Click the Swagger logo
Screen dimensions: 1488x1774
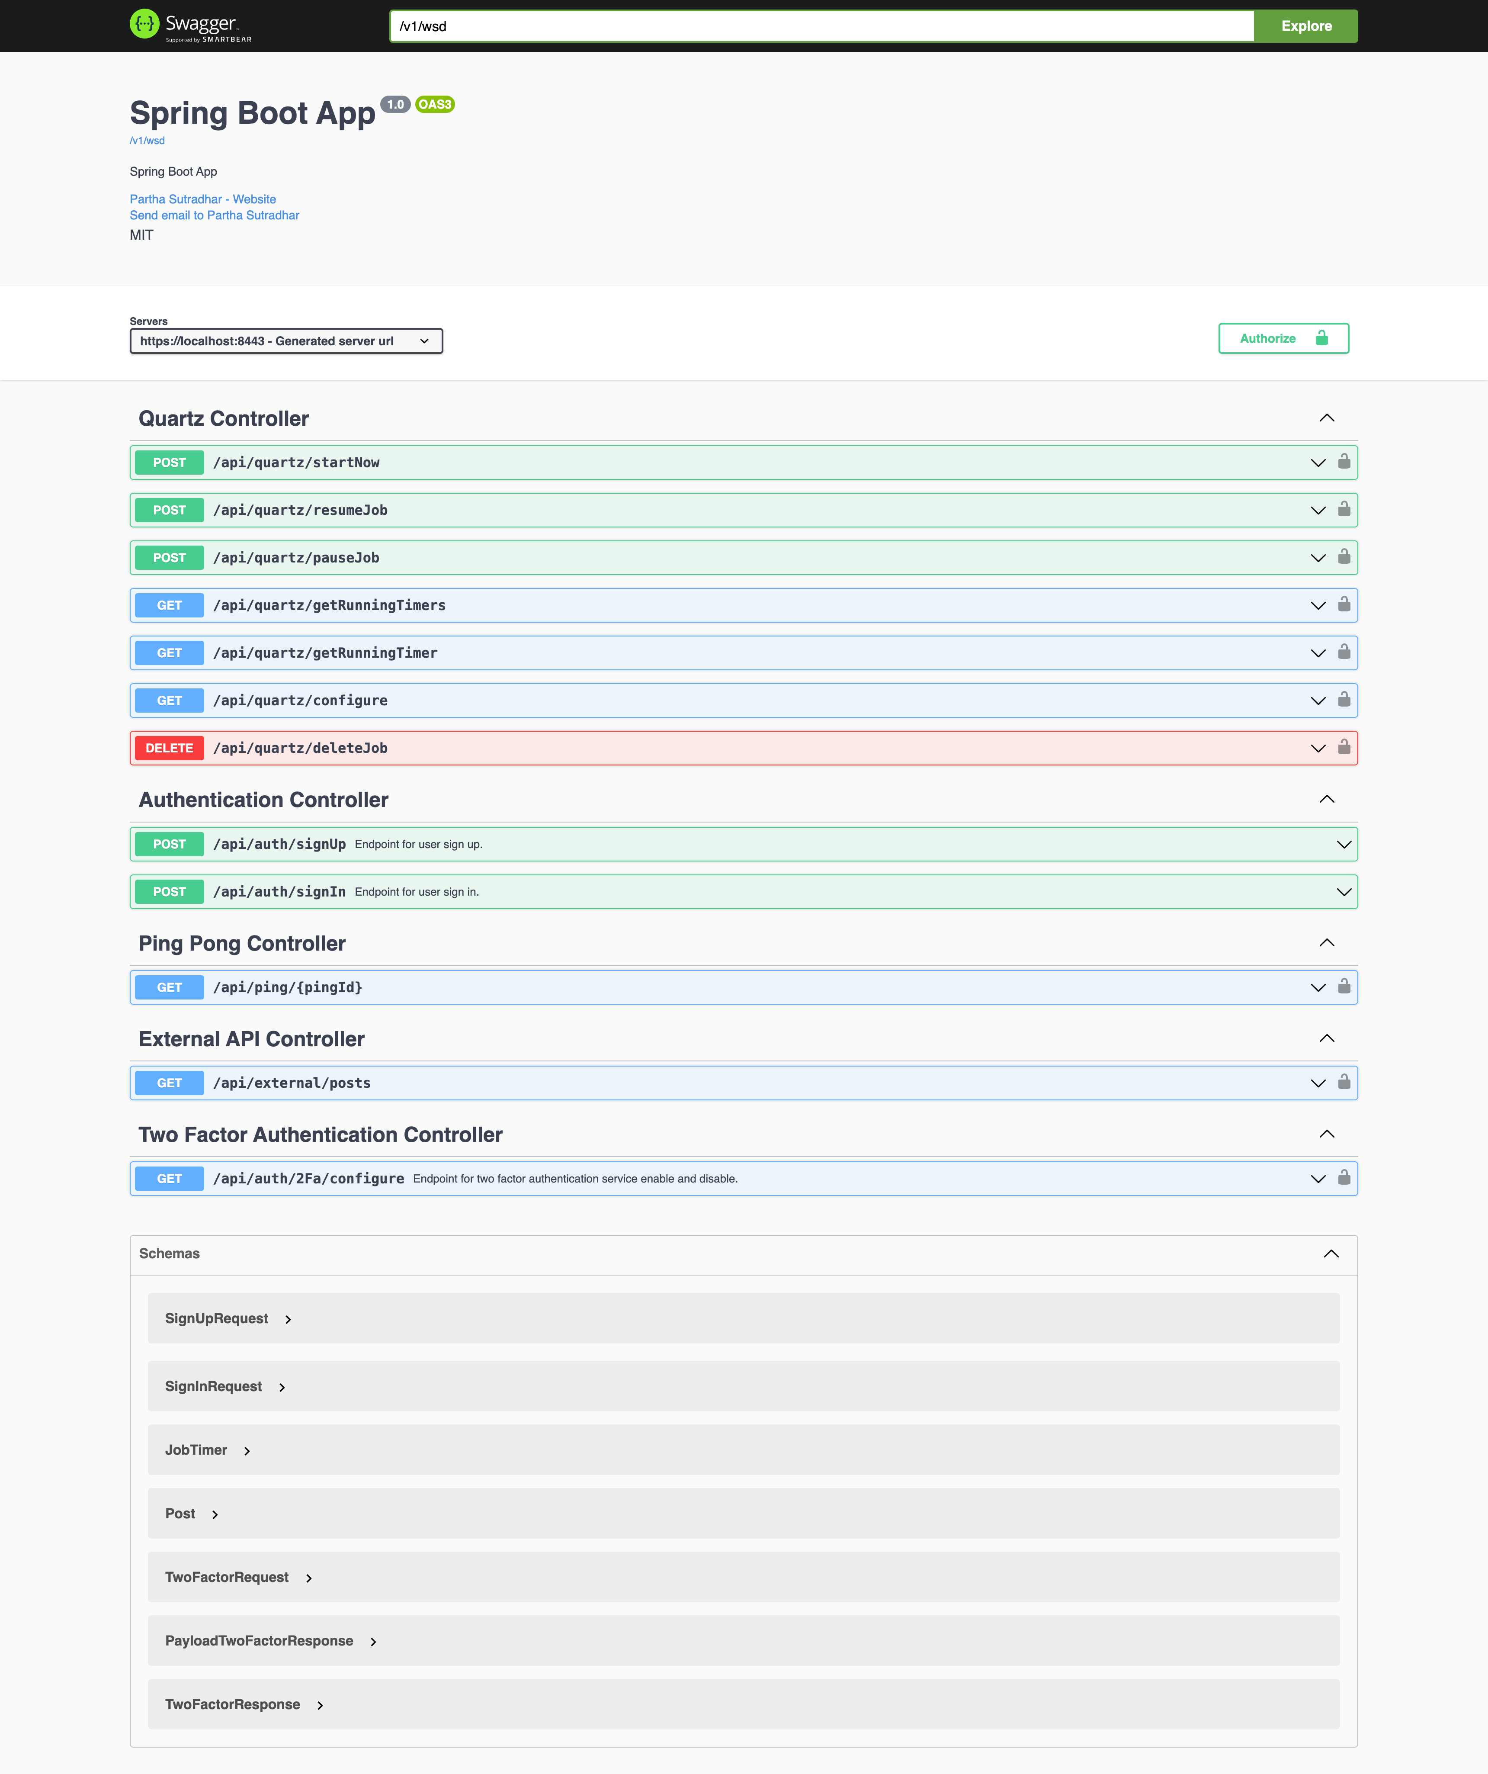pyautogui.click(x=190, y=26)
